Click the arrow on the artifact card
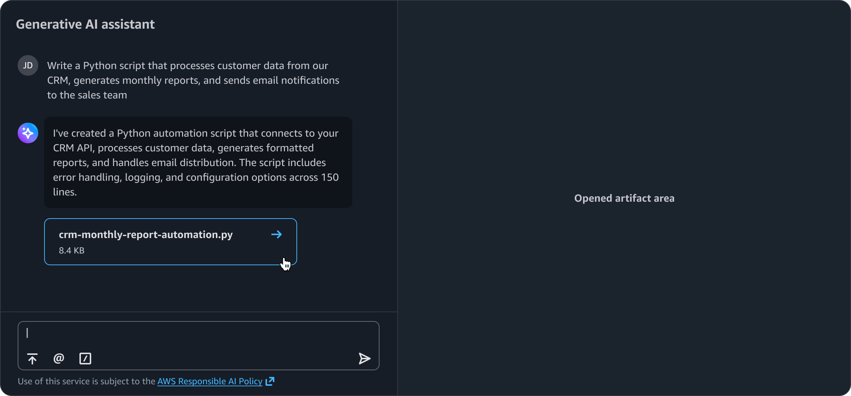The image size is (851, 396). point(277,234)
